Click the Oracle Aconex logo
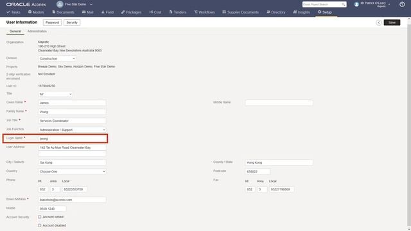This screenshot has height=231, width=411. (26, 4)
